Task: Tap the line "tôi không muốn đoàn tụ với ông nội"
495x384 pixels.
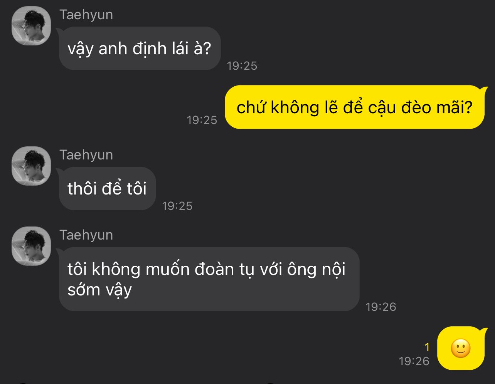Action: tap(206, 269)
